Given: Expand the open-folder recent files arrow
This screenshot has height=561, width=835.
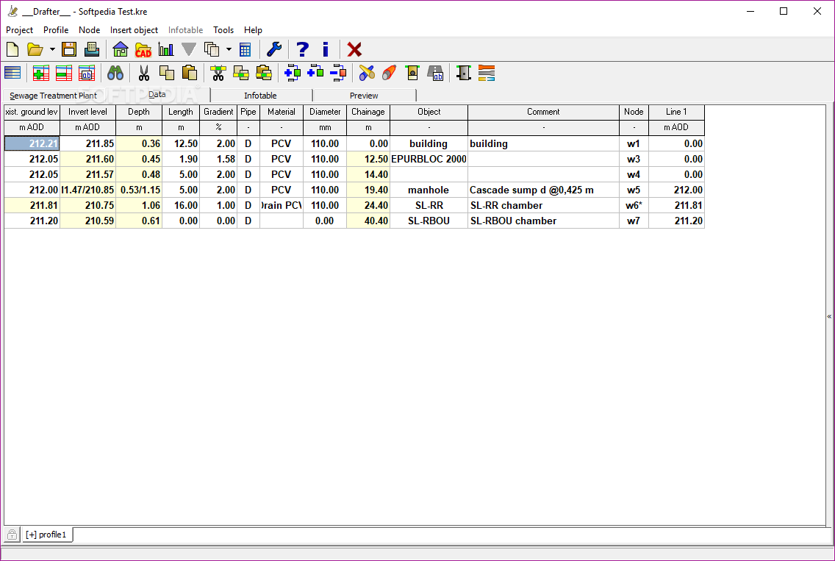Looking at the screenshot, I should point(52,49).
